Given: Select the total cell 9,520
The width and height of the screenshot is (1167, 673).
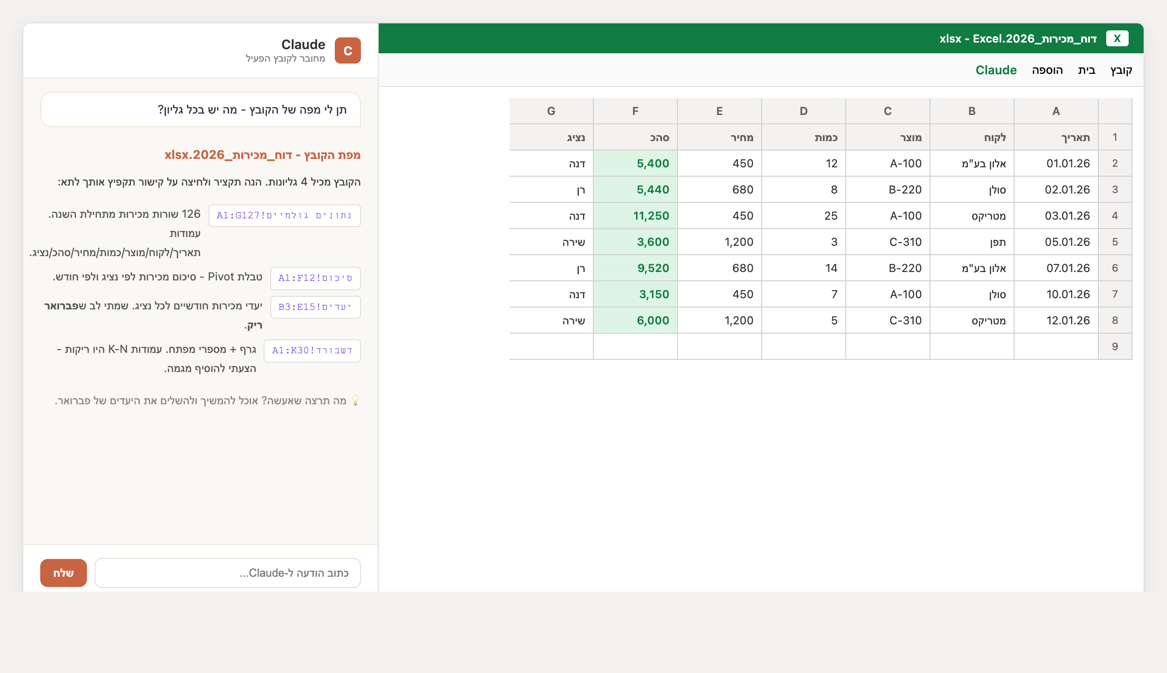Looking at the screenshot, I should tap(635, 268).
